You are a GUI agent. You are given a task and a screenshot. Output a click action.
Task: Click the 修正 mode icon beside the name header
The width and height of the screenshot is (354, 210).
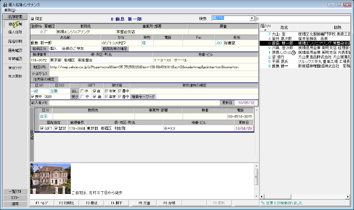[x=32, y=19]
